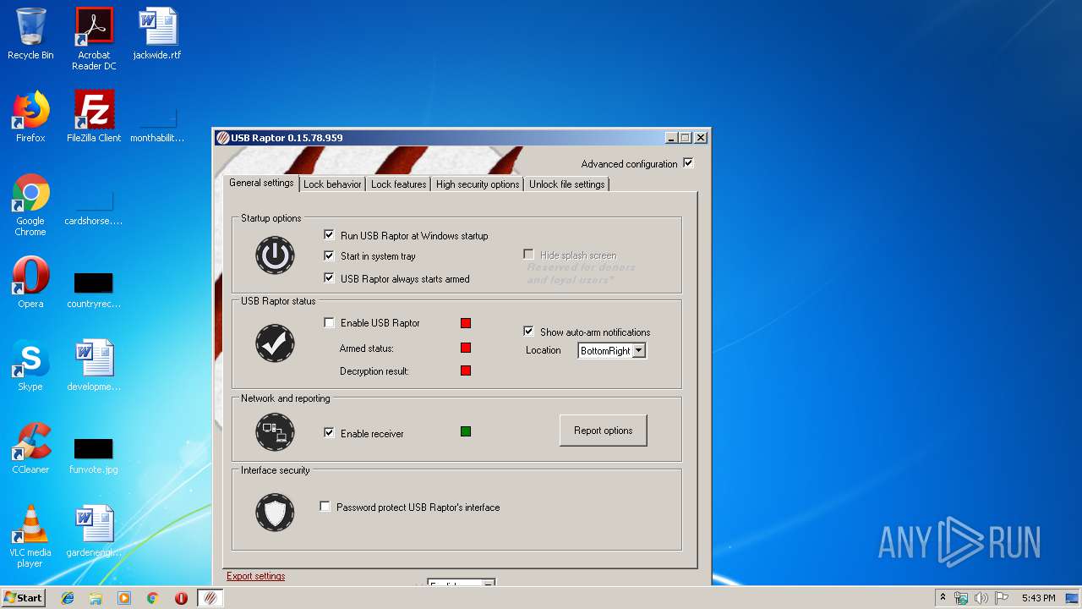
Task: Show hidden system tray icons
Action: pos(943,598)
